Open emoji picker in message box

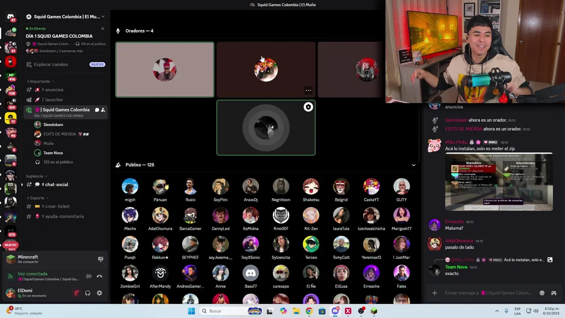(542, 293)
